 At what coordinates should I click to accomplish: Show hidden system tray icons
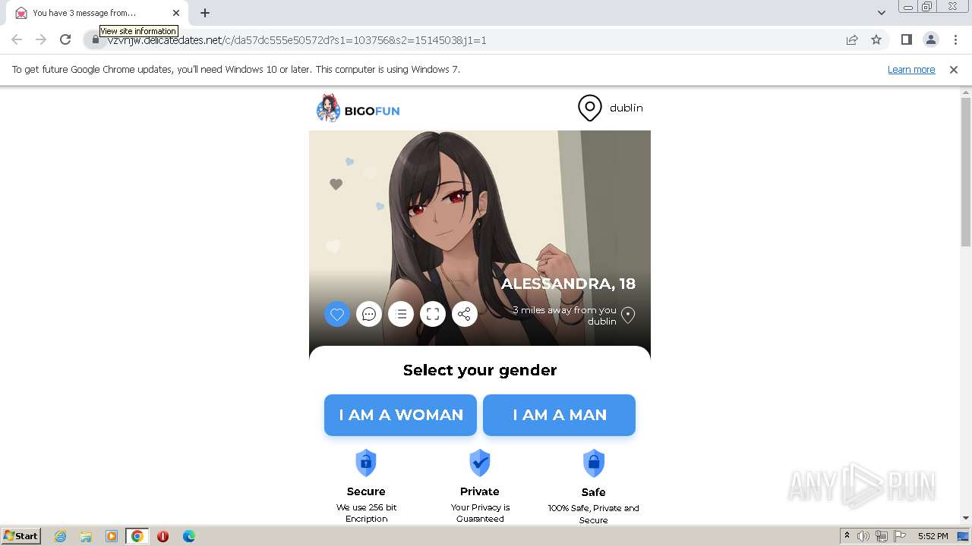click(847, 536)
